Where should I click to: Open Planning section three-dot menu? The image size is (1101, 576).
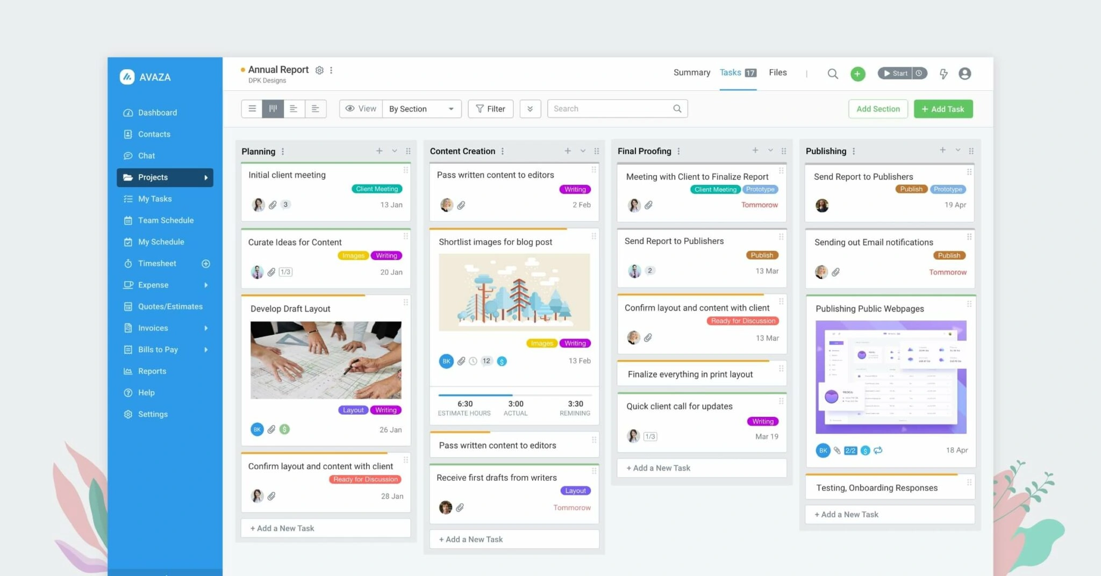(283, 152)
